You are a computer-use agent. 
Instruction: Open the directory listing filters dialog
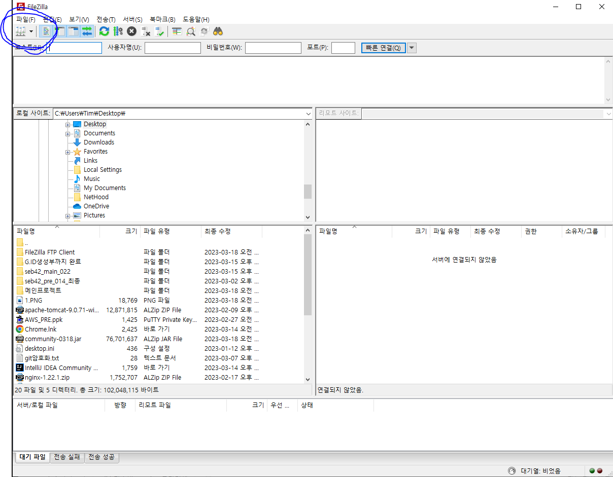coord(177,31)
